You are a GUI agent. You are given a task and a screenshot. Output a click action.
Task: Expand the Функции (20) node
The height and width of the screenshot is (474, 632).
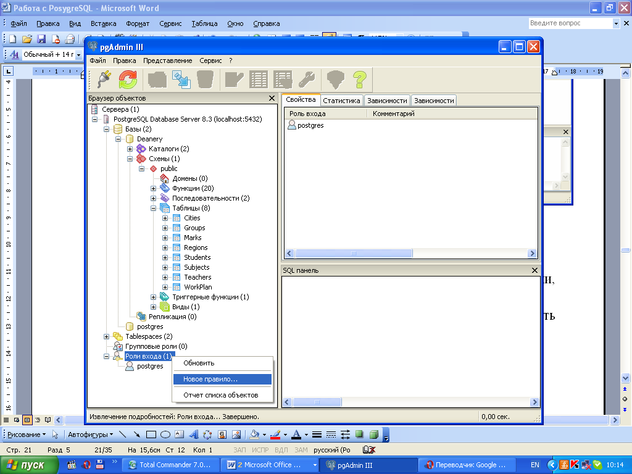(x=153, y=189)
